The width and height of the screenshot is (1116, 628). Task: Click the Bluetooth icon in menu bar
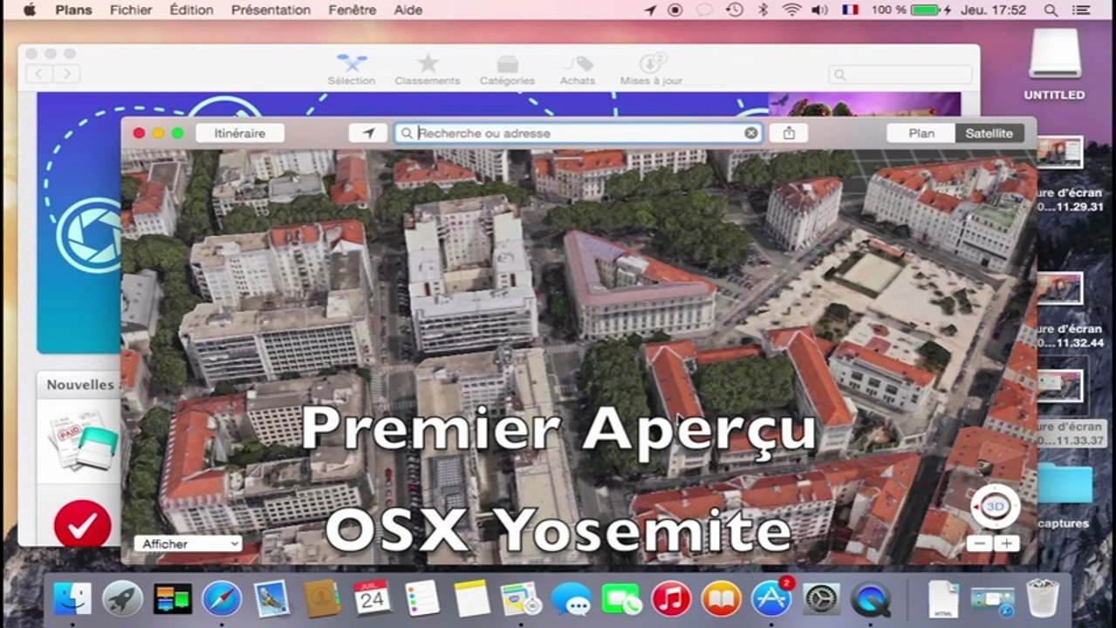point(763,10)
